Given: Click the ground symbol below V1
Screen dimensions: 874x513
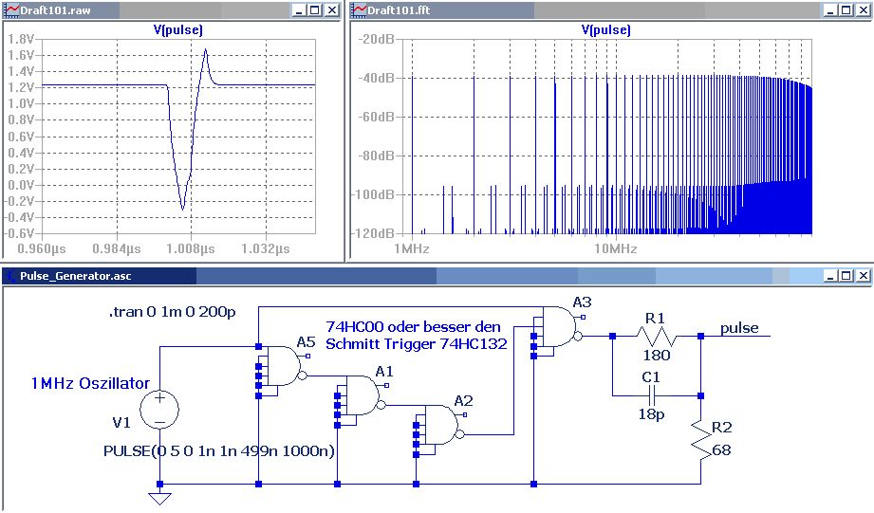Looking at the screenshot, I should [159, 498].
